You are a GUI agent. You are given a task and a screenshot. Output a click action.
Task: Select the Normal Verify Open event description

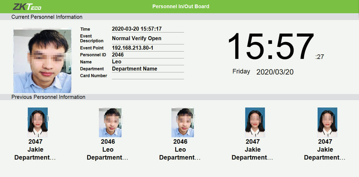pyautogui.click(x=137, y=38)
